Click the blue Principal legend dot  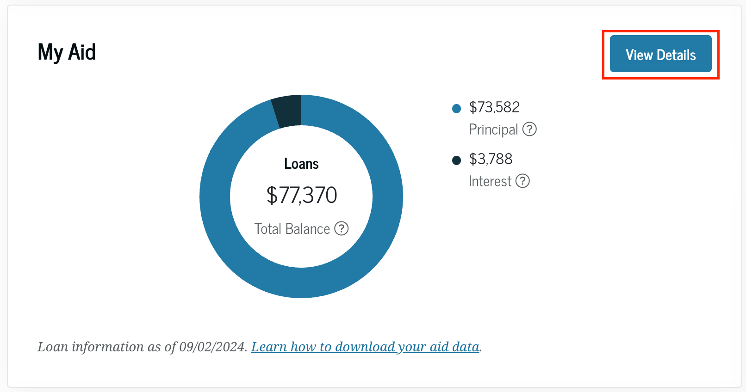(x=456, y=108)
